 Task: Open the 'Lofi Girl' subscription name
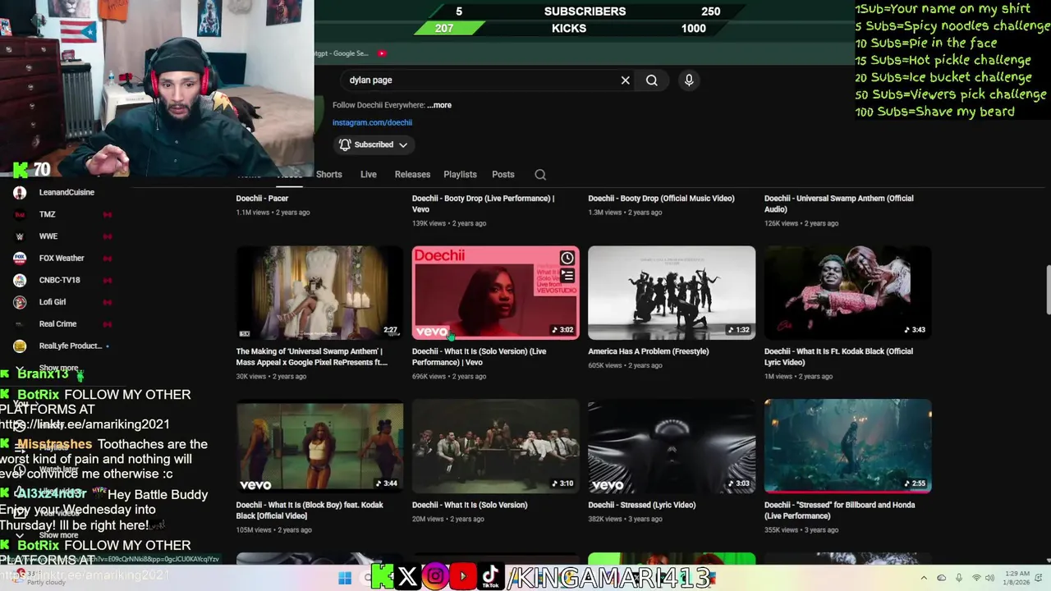(53, 302)
